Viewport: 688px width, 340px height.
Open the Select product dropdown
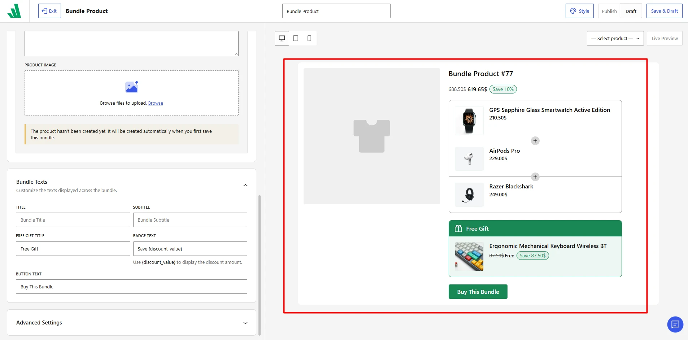point(615,38)
